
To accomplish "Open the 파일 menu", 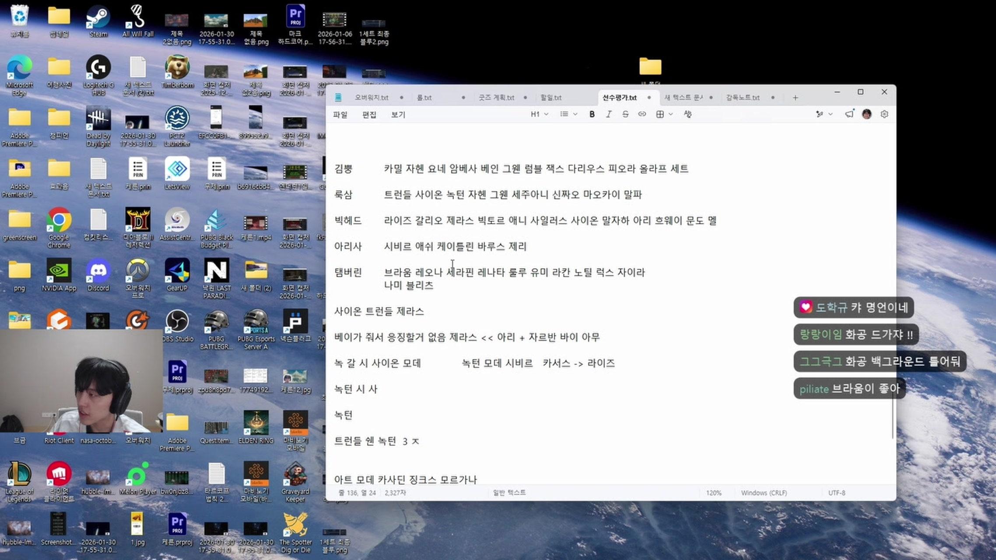I will (341, 114).
